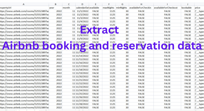The height and width of the screenshot is (111, 204).
Task: Select column D header
Action: pos(82,4)
